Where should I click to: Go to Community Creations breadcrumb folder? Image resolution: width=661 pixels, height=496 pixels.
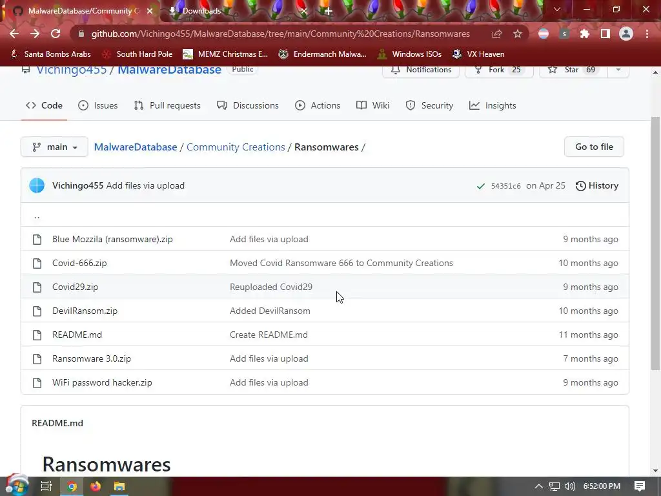(x=236, y=147)
